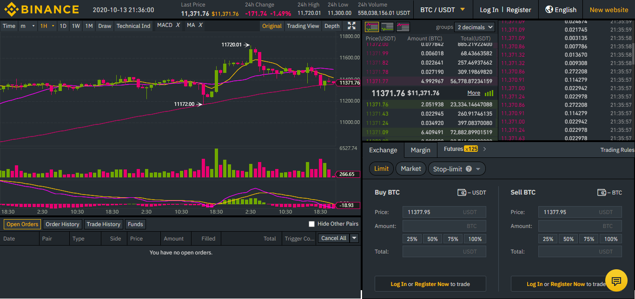Switch to the Margin tab
The image size is (635, 299).
pyautogui.click(x=420, y=150)
